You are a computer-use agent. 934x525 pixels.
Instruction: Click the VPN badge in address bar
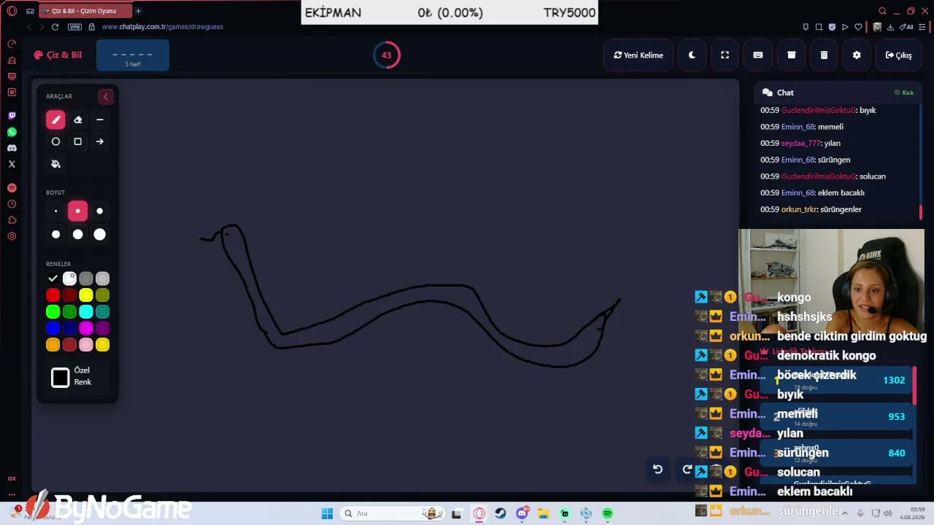(x=74, y=27)
